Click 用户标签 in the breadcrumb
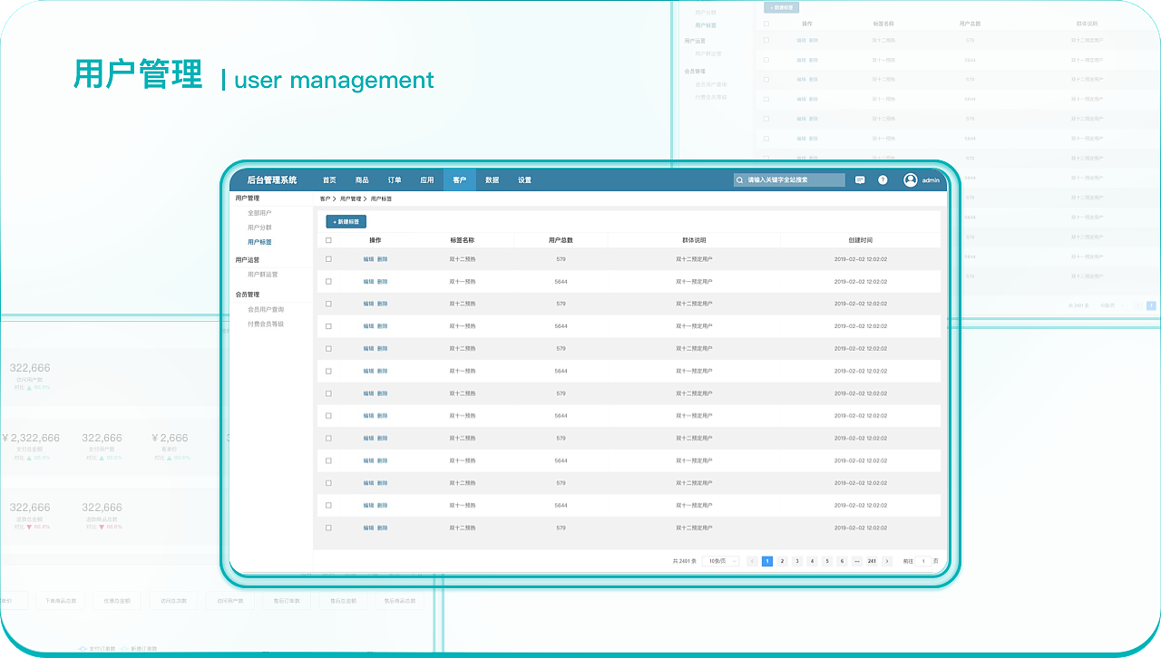Image resolution: width=1161 pixels, height=658 pixels. point(381,198)
